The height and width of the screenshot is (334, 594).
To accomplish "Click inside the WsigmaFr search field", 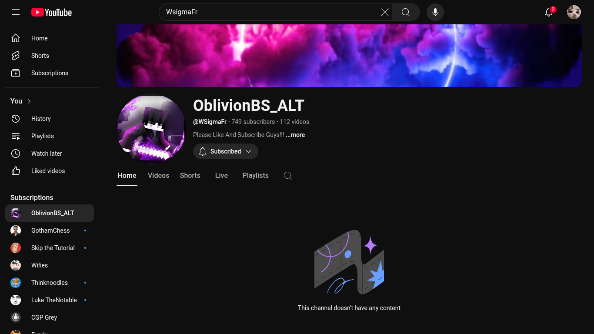I will [270, 12].
